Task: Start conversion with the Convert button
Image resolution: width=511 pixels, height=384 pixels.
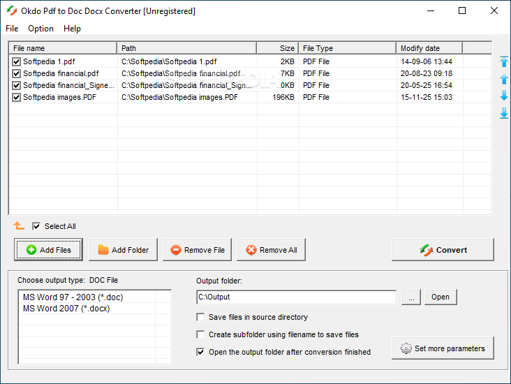Action: click(x=443, y=250)
